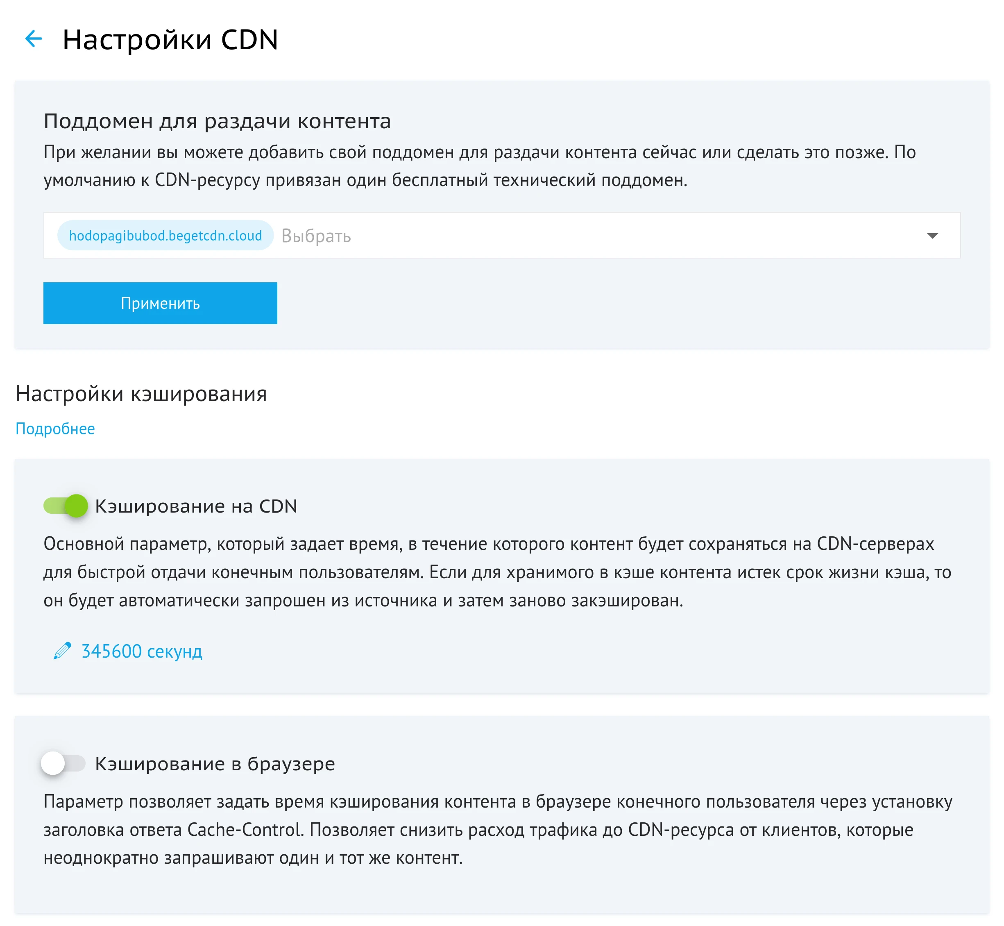Click the pencil icon to edit cache time
Screen dimensions: 1004x926
(62, 650)
